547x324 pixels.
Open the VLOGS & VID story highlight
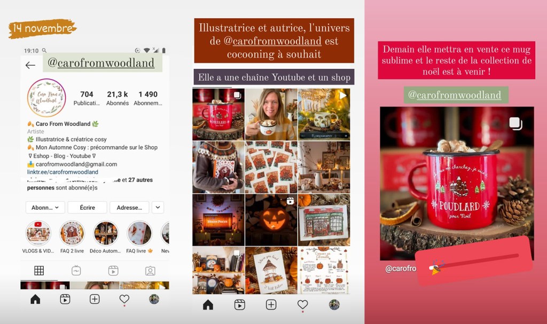[x=38, y=233]
